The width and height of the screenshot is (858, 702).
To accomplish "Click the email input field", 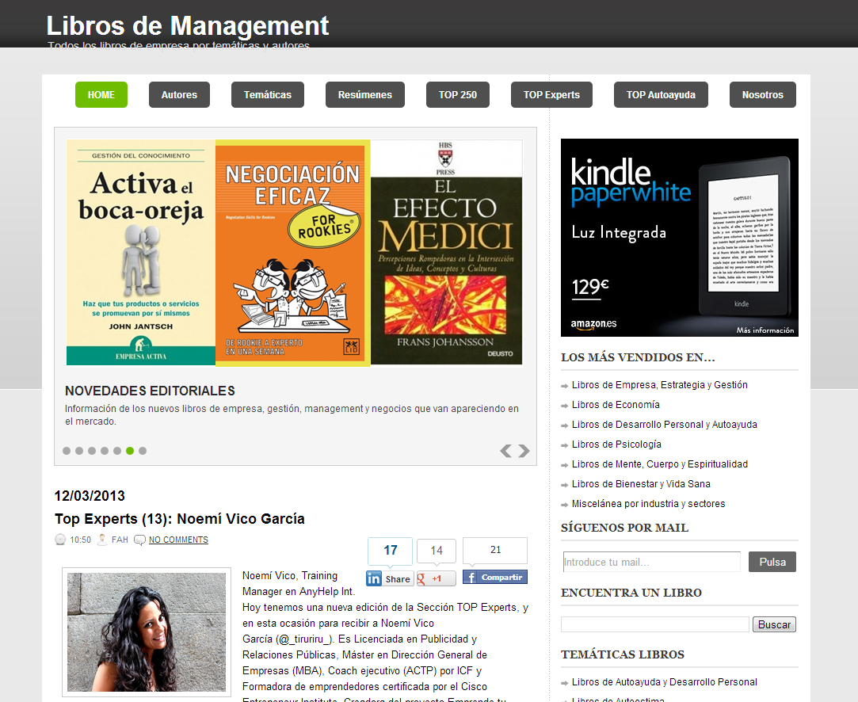I will point(651,562).
